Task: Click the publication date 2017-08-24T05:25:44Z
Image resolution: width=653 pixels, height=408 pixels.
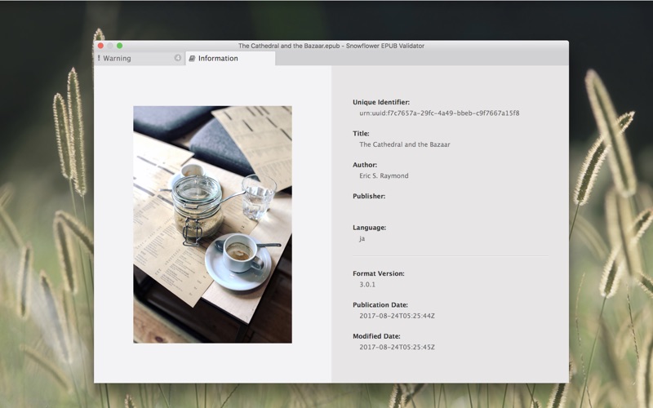Action: tap(397, 316)
